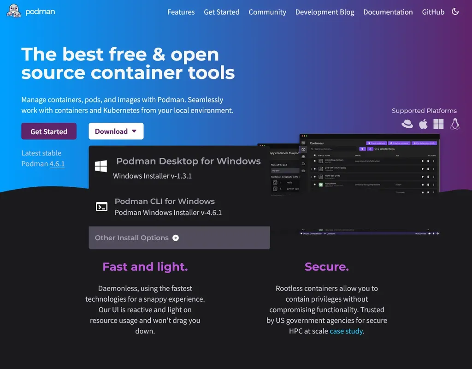Screen dimensions: 472x369
Task: Open the Development Blog nav link
Action: tap(324, 12)
